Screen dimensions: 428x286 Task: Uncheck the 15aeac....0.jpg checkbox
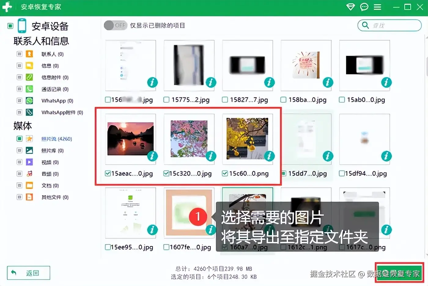(x=108, y=174)
